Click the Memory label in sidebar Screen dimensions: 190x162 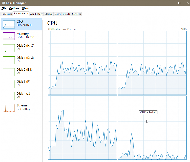[x=23, y=34]
